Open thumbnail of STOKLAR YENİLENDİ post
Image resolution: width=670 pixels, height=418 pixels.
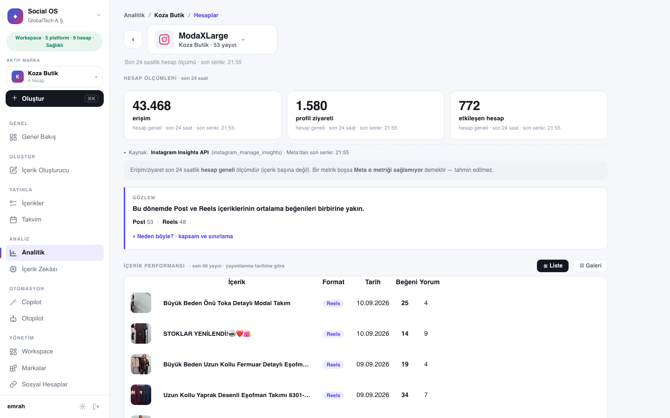[x=141, y=333]
